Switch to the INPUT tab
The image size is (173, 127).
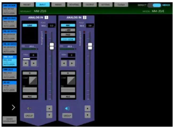(43, 5)
